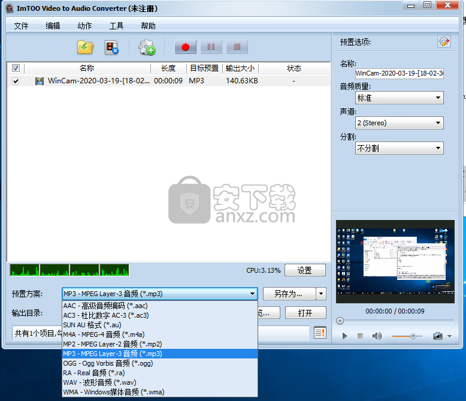Sort by the 长度 column header
The image size is (466, 401).
pos(168,68)
